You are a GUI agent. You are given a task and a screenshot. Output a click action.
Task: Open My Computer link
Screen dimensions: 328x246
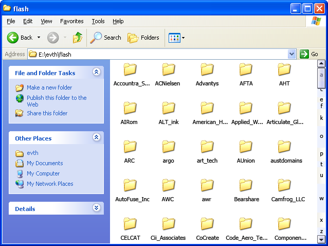tap(43, 173)
